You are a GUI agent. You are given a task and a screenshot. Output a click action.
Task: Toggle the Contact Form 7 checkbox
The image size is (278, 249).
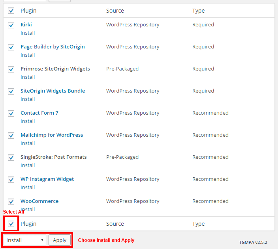(11, 113)
